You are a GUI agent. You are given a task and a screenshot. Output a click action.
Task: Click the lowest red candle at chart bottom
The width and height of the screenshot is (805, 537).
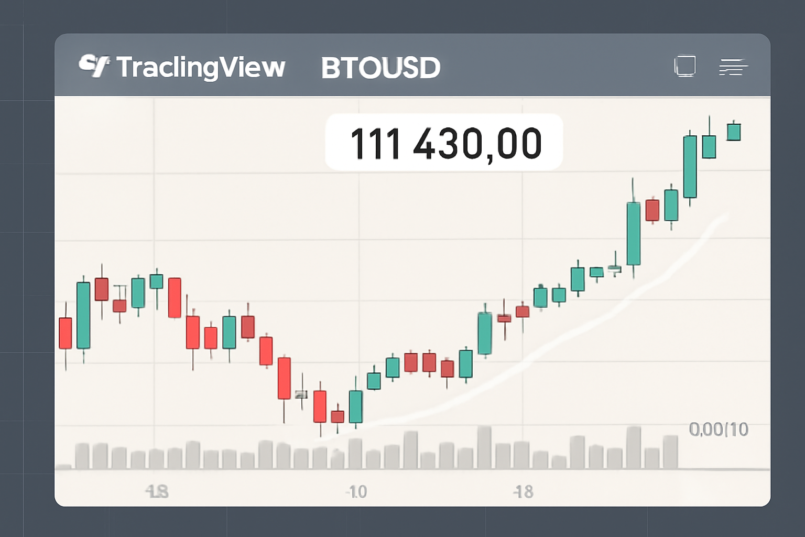click(x=320, y=406)
